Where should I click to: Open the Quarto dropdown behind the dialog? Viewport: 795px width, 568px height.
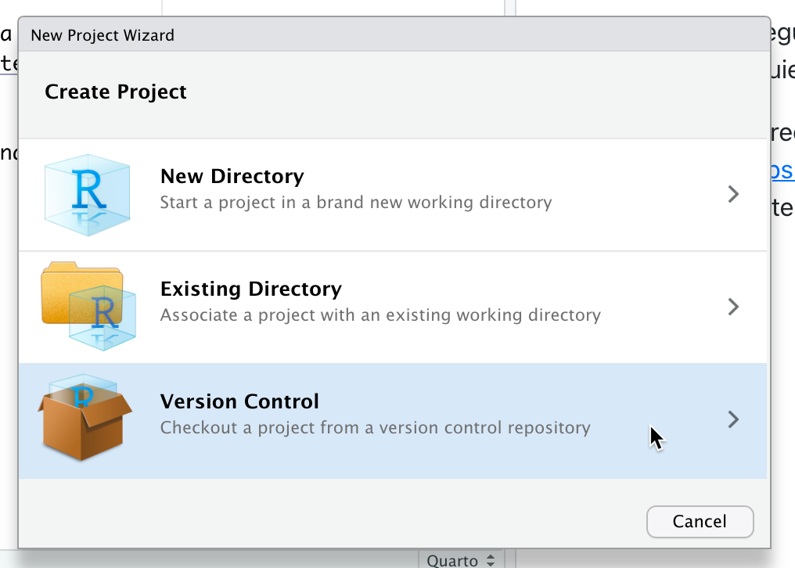click(461, 560)
